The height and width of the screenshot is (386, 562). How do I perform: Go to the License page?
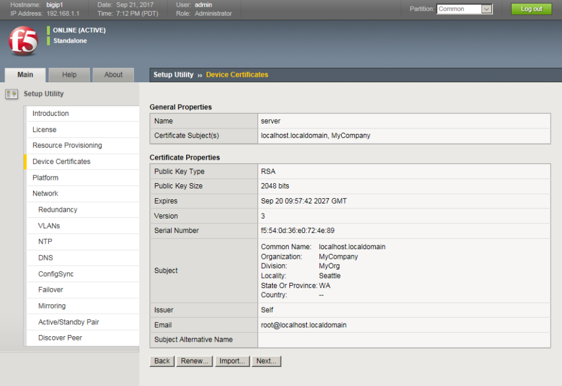pyautogui.click(x=44, y=130)
